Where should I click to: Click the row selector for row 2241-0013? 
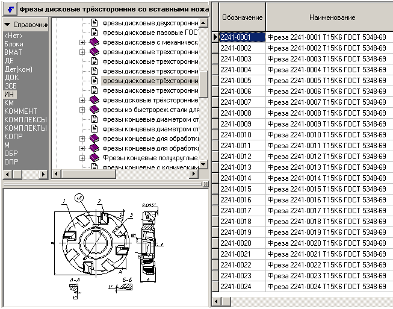coord(215,167)
